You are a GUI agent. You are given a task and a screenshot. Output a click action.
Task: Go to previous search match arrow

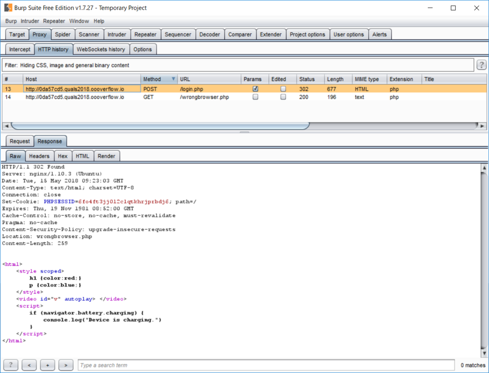click(x=29, y=365)
